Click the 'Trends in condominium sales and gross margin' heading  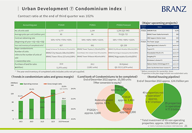[43, 77]
